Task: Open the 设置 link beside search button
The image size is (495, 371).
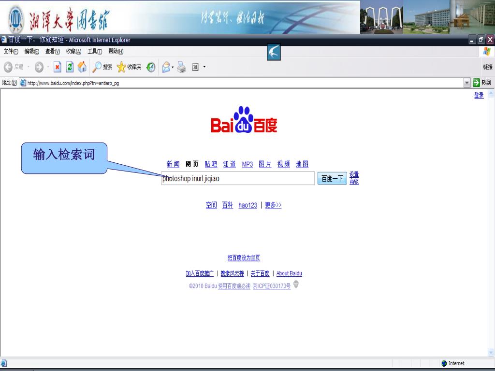Action: pyautogui.click(x=354, y=174)
